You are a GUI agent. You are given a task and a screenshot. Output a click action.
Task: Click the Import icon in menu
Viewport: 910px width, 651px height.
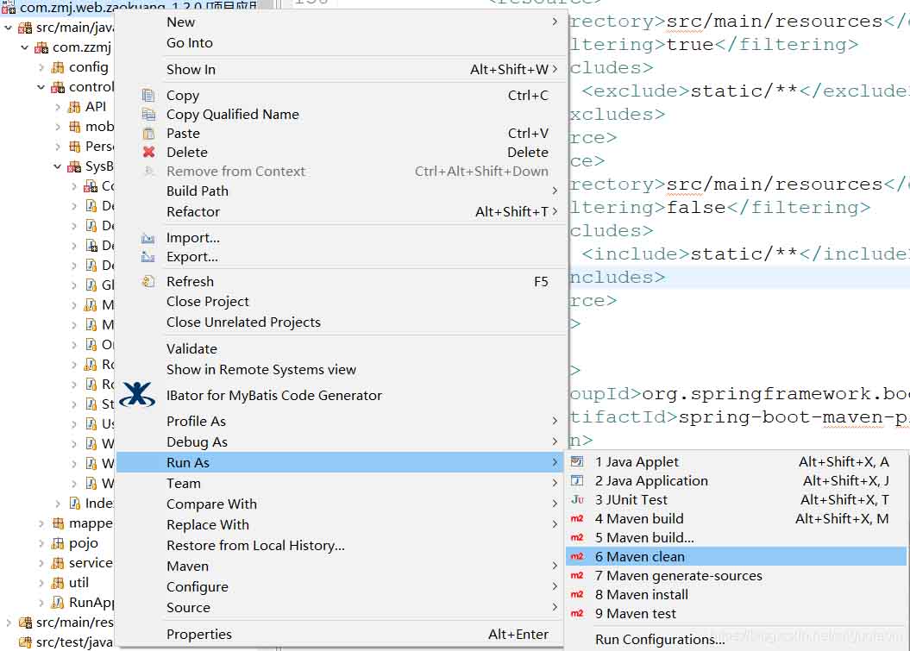point(148,238)
